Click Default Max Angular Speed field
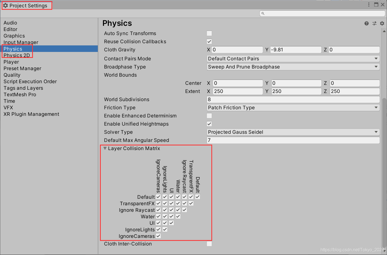Image resolution: width=387 pixels, height=255 pixels. click(x=293, y=140)
